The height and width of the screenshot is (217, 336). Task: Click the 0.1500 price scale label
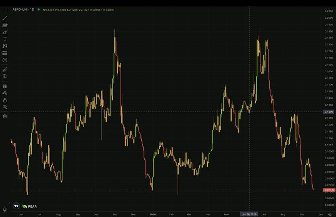point(329,85)
